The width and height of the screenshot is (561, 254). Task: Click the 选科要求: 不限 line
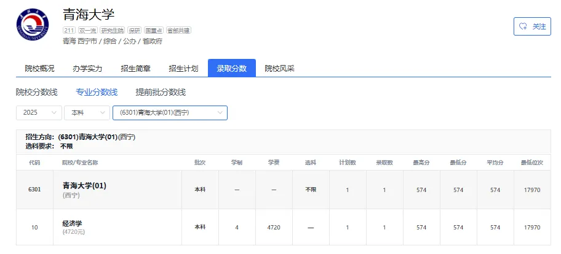49,146
